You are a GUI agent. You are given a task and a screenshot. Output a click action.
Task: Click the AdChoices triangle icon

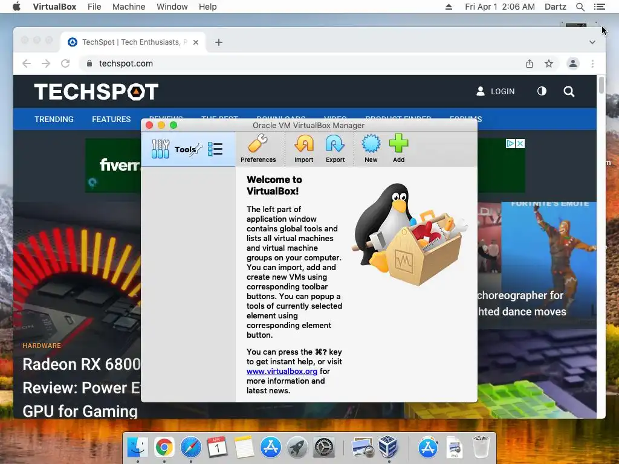[510, 144]
